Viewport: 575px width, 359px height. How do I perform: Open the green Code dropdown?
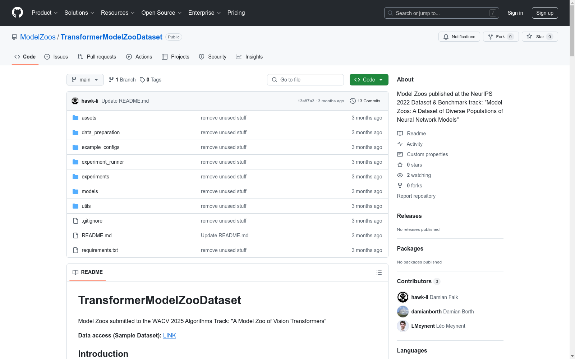tap(369, 80)
